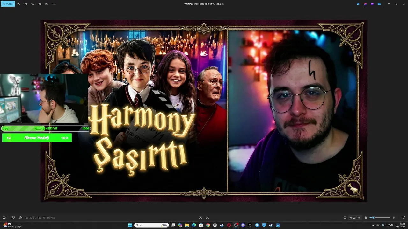Open Task View on the taskbar

click(x=173, y=225)
